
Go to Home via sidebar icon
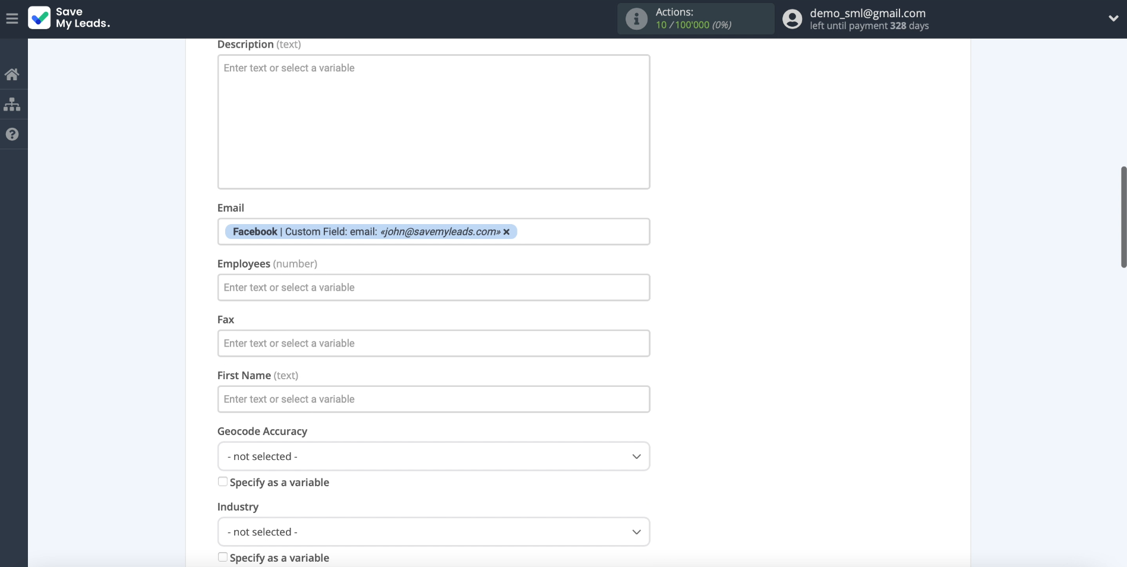[x=12, y=74]
